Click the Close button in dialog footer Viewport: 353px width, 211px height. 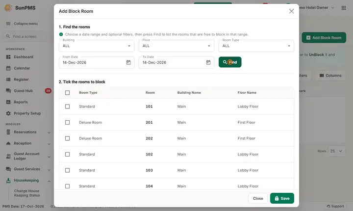pos(258,198)
